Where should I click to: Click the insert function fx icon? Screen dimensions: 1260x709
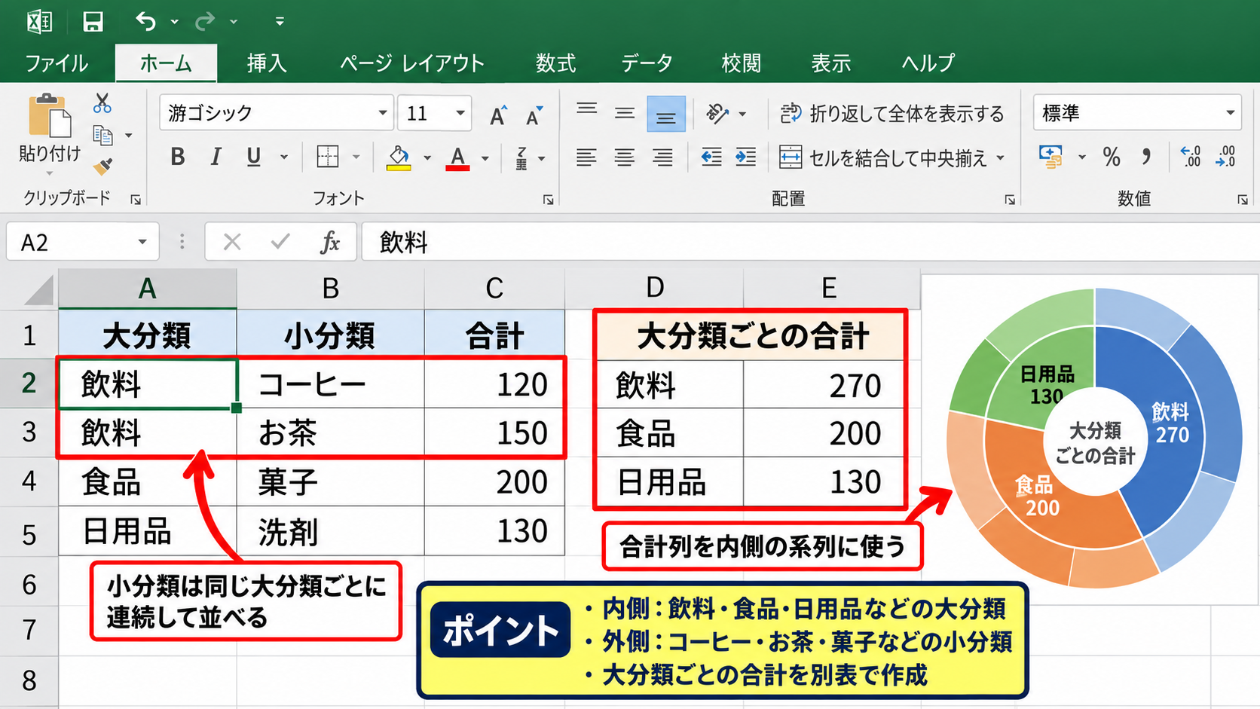point(330,242)
